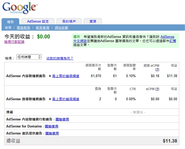Image resolution: width=185 pixels, height=149 pixels.
Task: Click the 查詢 column header
Action: click(98, 89)
